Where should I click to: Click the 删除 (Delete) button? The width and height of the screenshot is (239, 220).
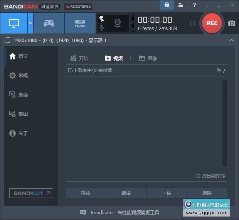click(x=207, y=193)
